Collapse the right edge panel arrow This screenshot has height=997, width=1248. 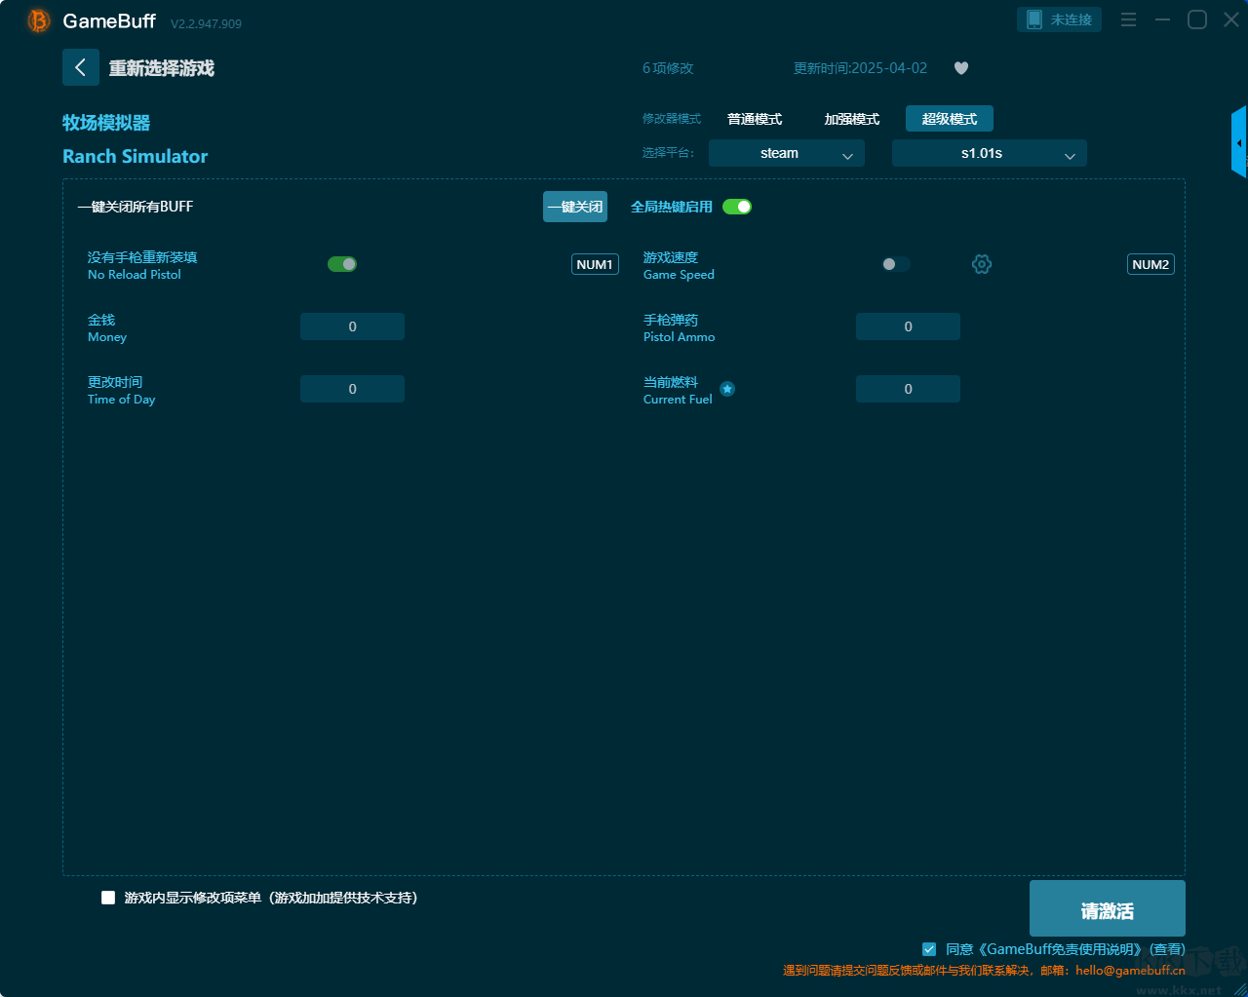coord(1239,141)
